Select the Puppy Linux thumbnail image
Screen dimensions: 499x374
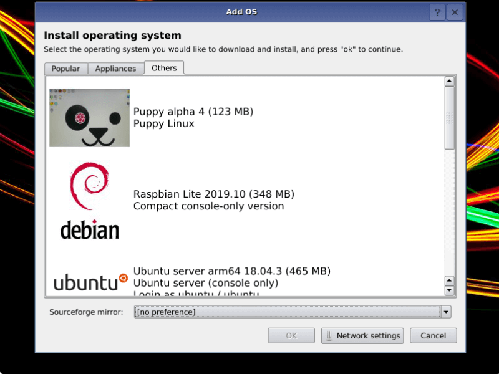[89, 118]
